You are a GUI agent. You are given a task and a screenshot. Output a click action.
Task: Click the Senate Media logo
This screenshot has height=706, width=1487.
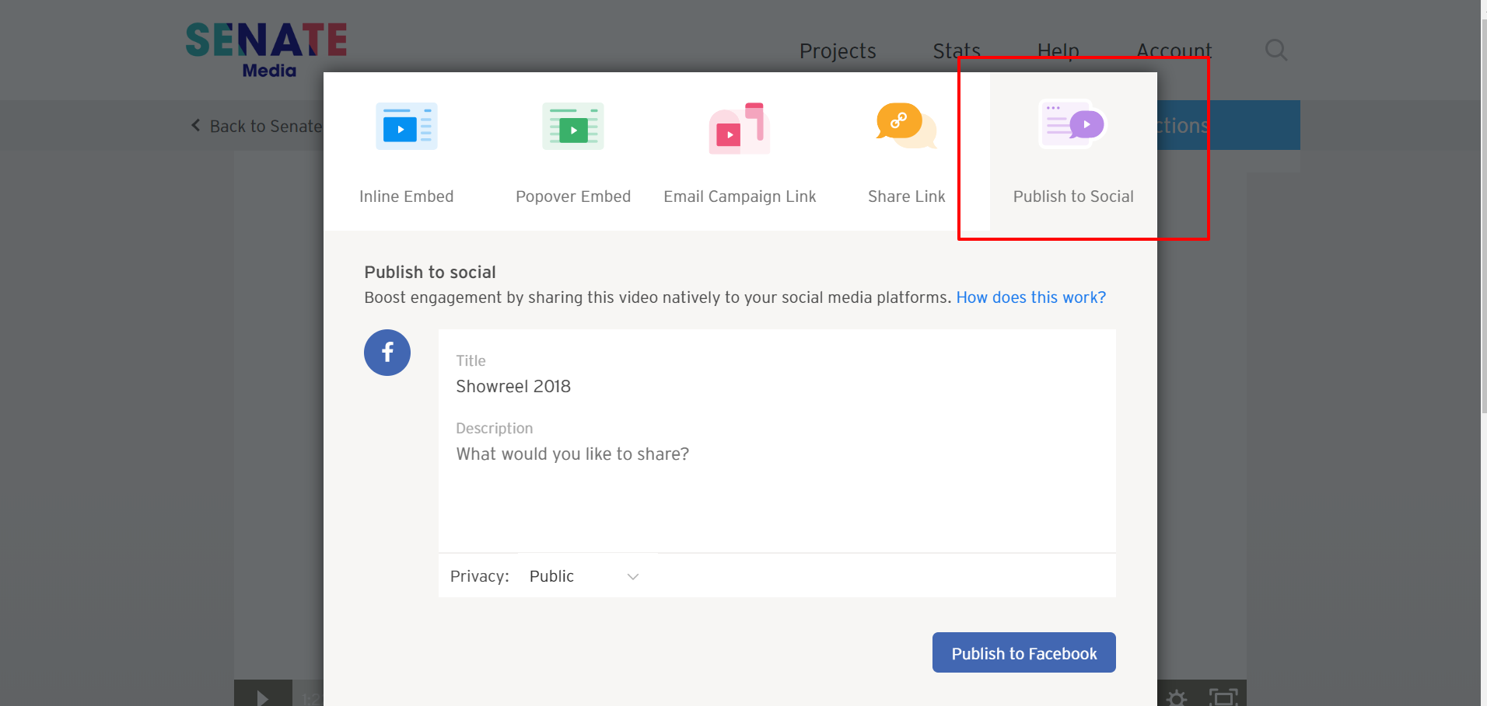[266, 50]
